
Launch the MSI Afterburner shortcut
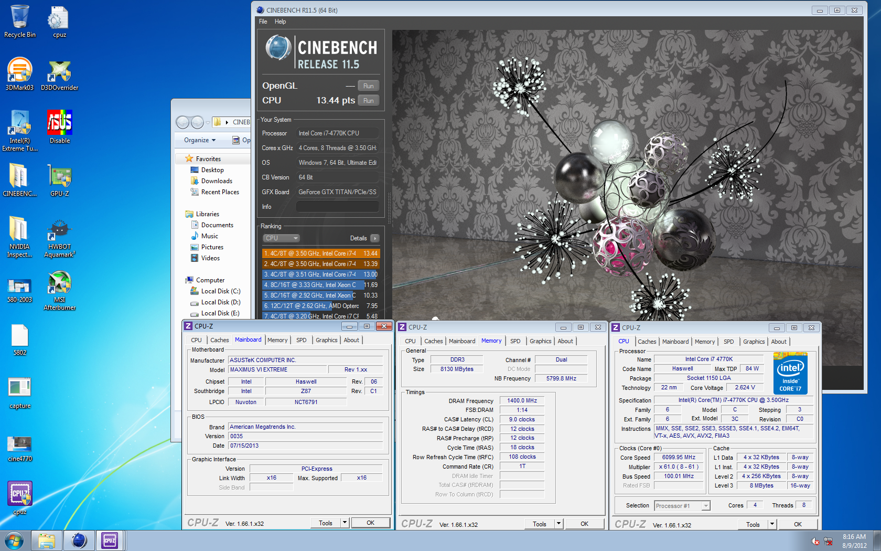point(59,290)
